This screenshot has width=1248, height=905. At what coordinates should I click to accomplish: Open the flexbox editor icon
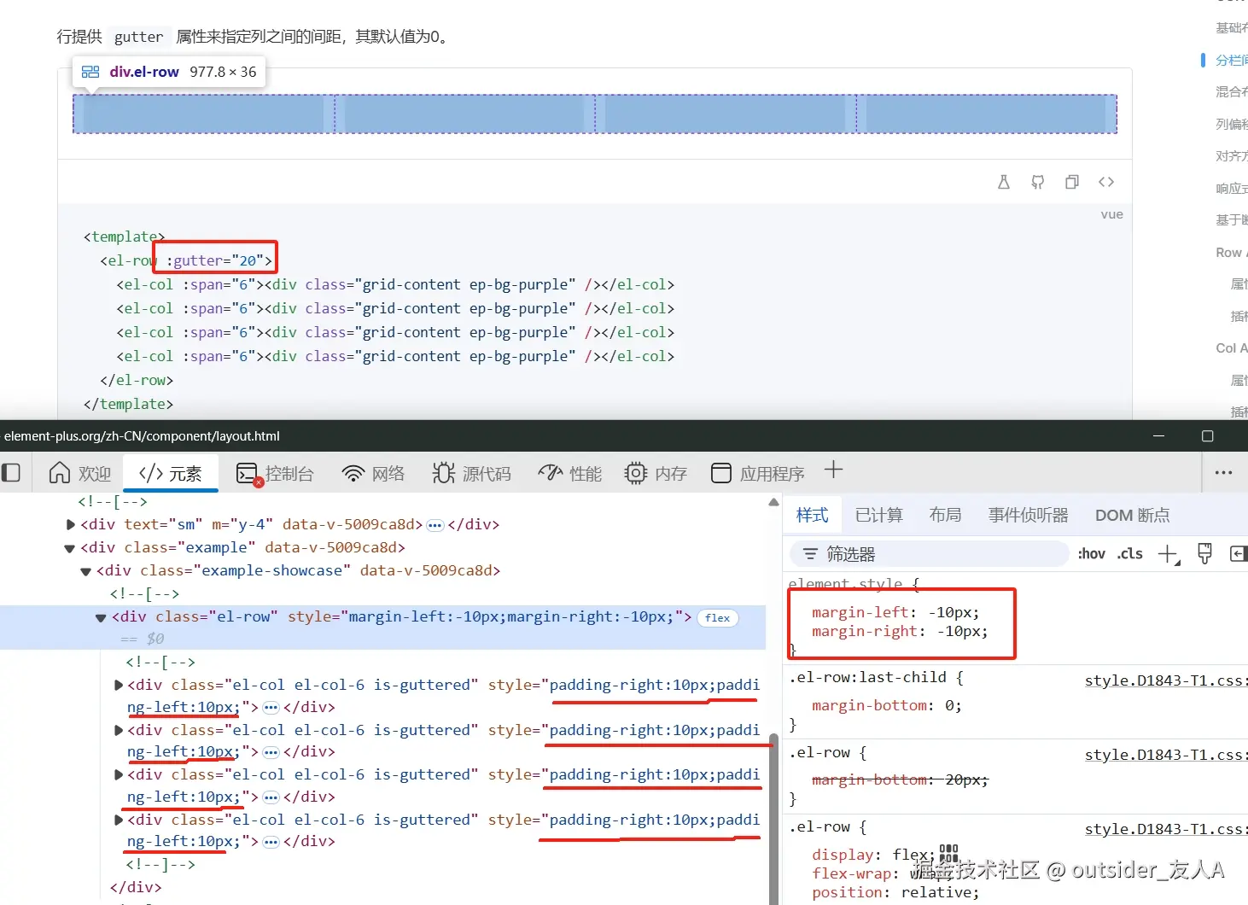[948, 854]
